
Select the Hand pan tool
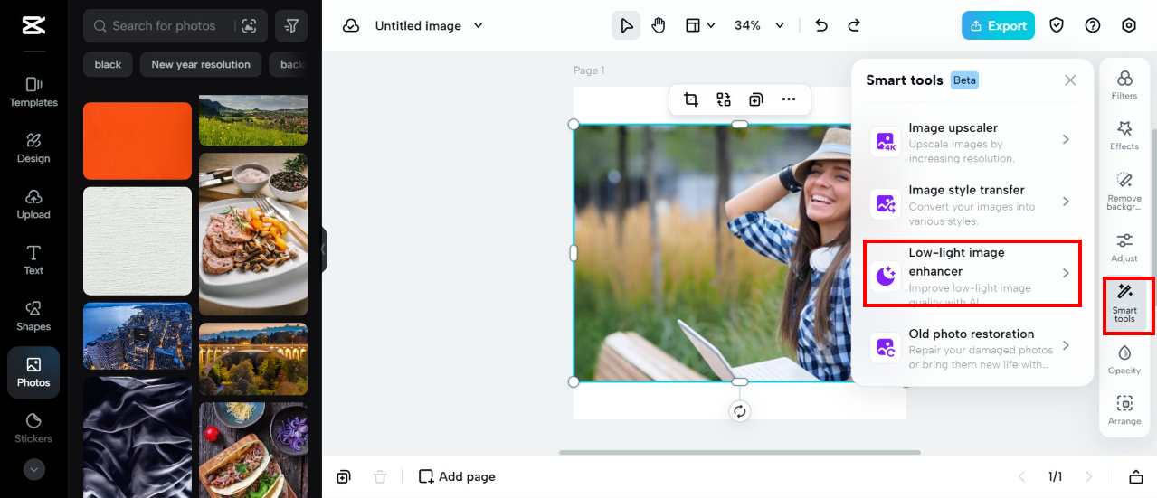click(x=659, y=25)
